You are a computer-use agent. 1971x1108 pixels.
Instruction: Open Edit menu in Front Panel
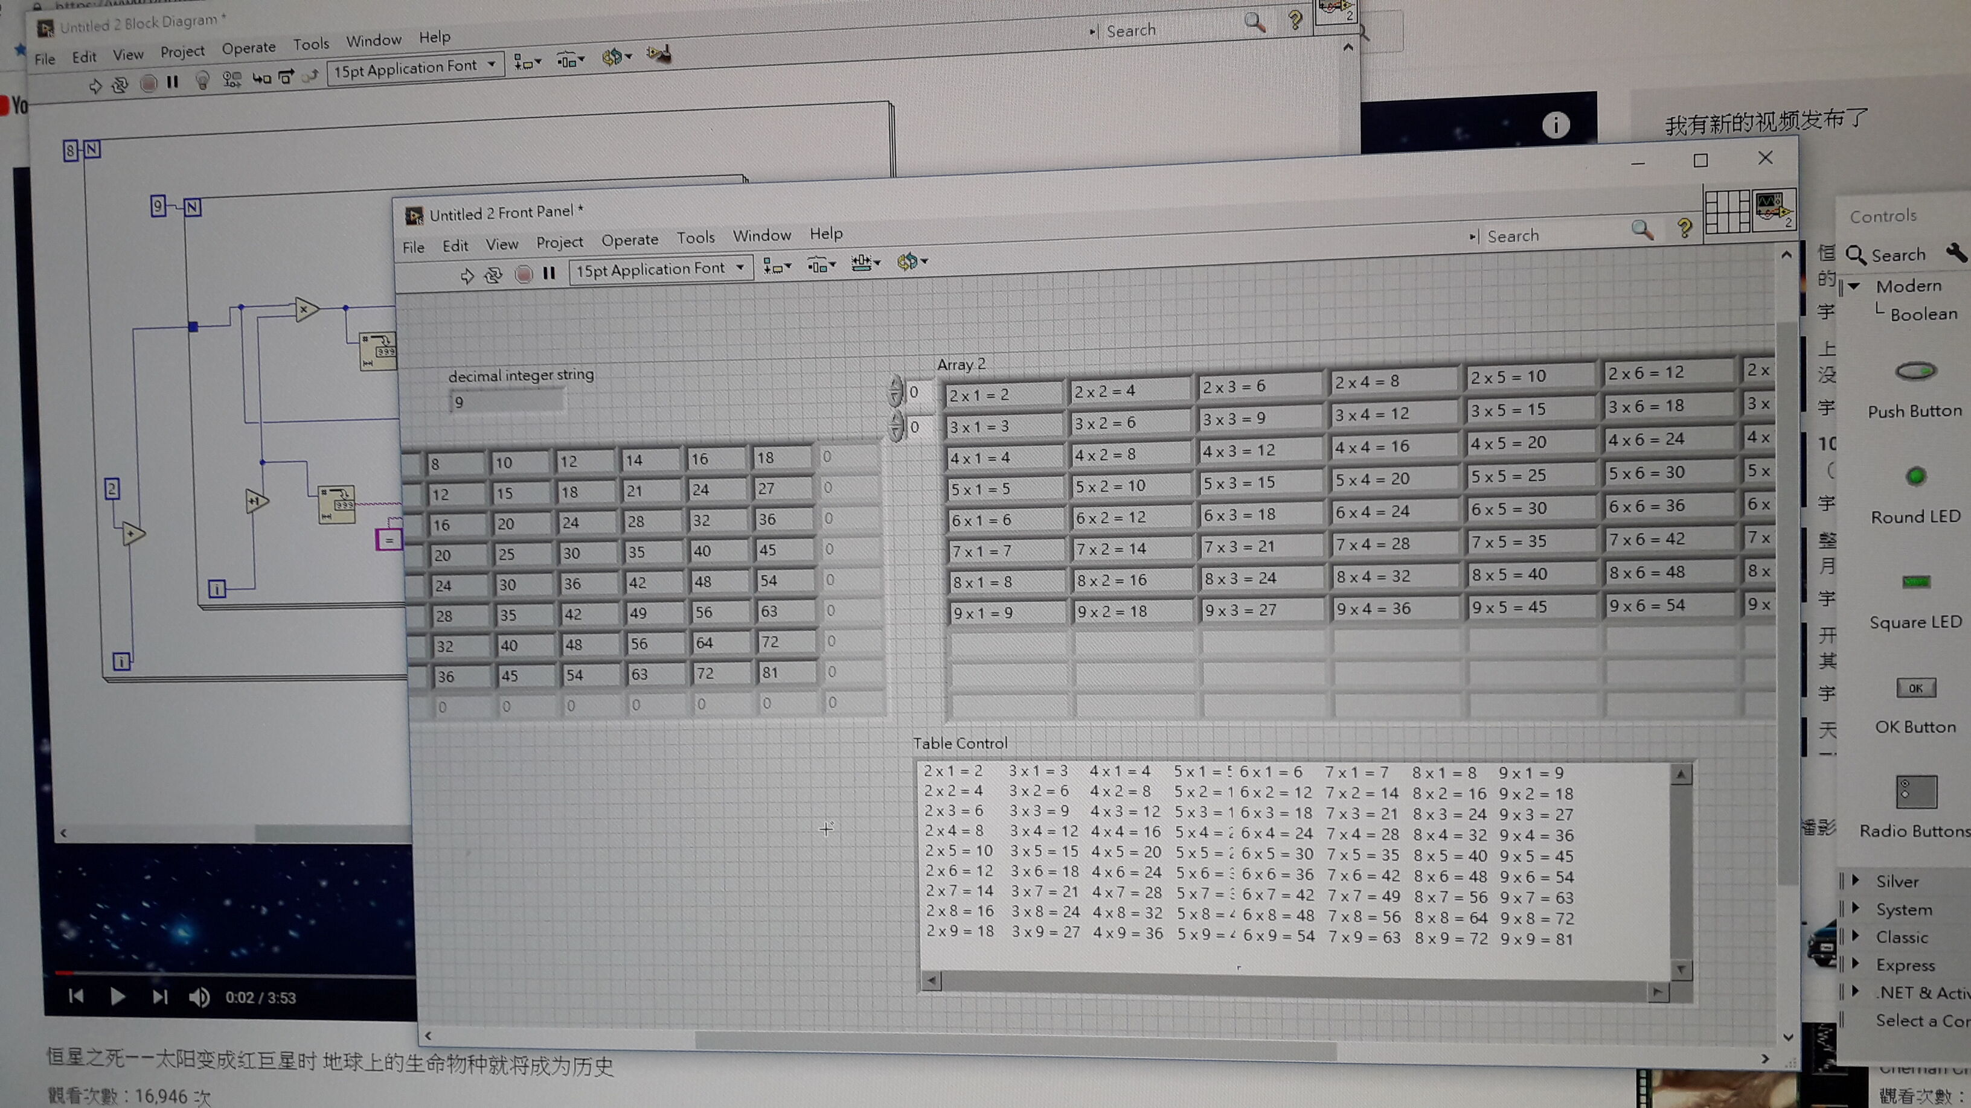pos(455,246)
